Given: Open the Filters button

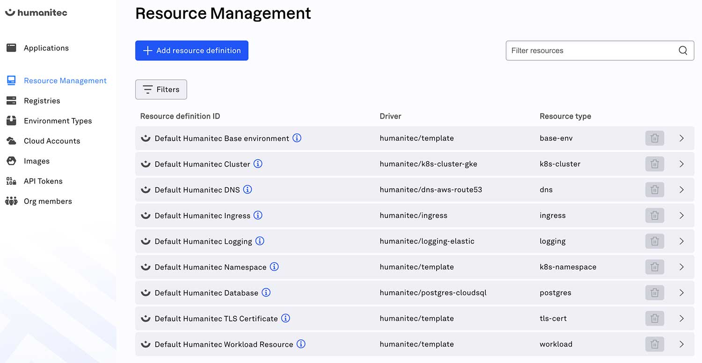Looking at the screenshot, I should pos(161,89).
